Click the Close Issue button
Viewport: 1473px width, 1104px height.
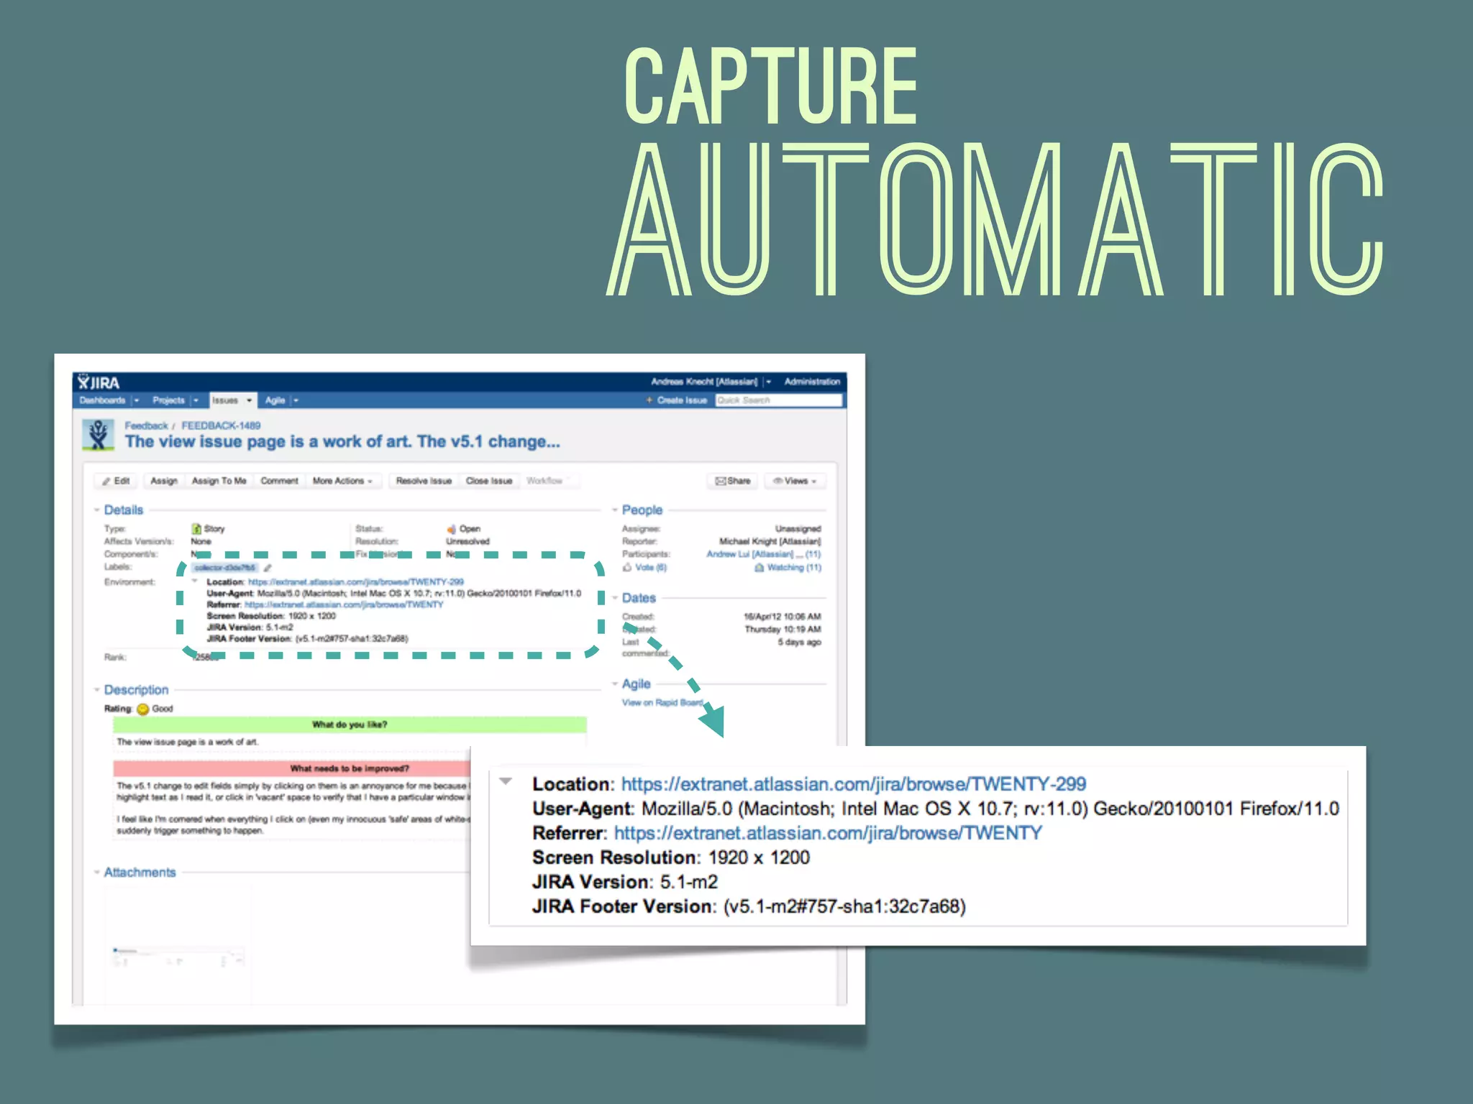[489, 481]
